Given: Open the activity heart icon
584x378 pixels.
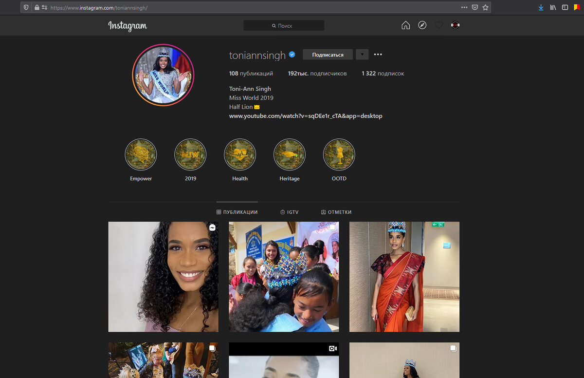Looking at the screenshot, I should click(x=438, y=25).
